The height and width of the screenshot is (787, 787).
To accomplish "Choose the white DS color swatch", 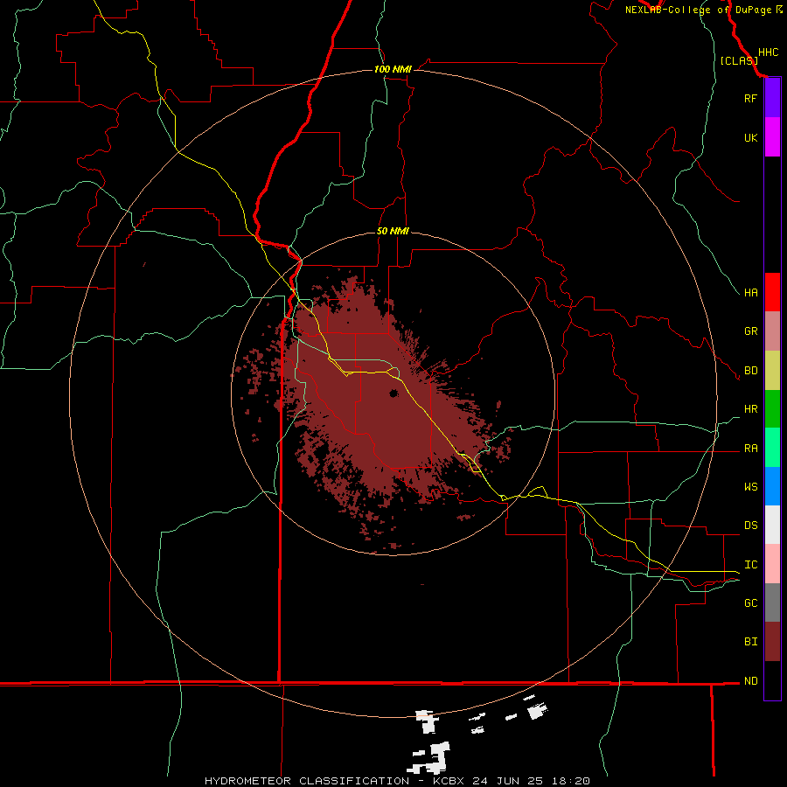I will [x=772, y=525].
